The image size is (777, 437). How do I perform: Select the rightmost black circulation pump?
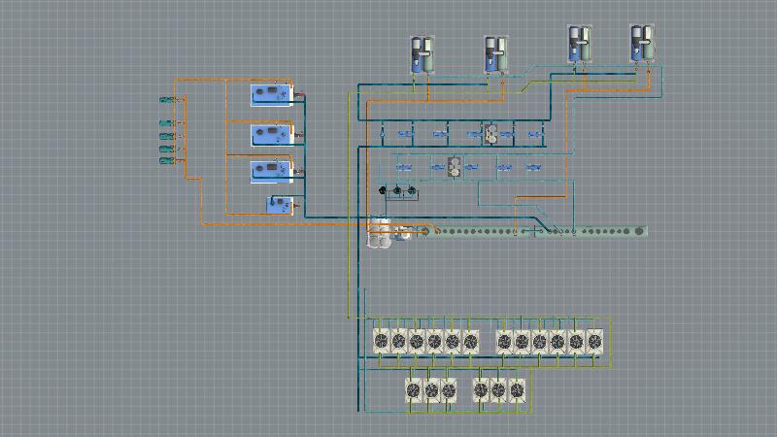[411, 190]
